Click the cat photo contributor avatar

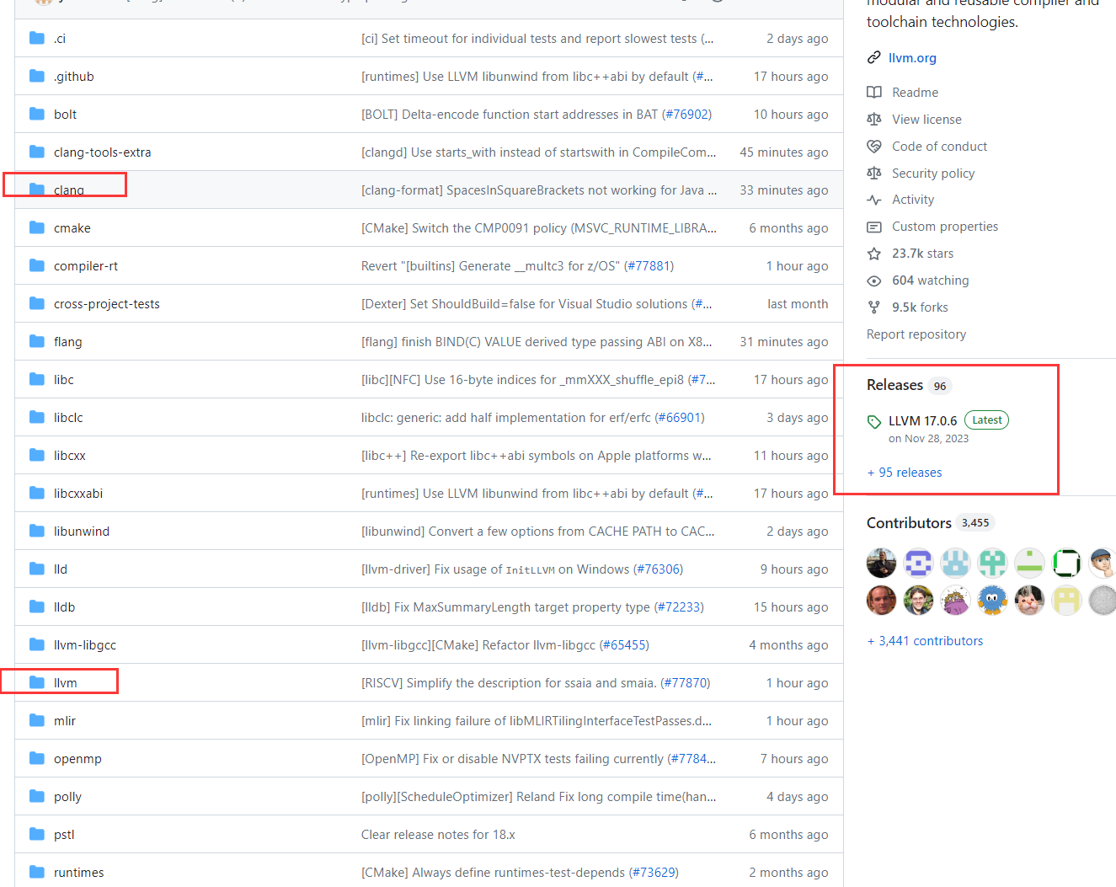click(x=1029, y=600)
